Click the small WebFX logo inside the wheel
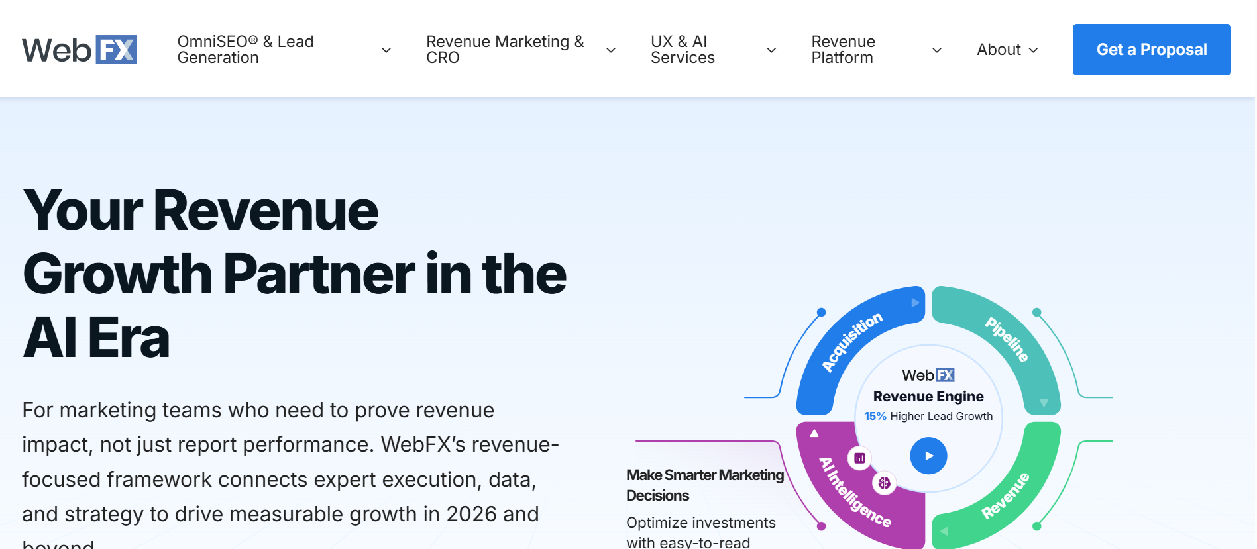Viewport: 1257px width, 549px height. (928, 375)
